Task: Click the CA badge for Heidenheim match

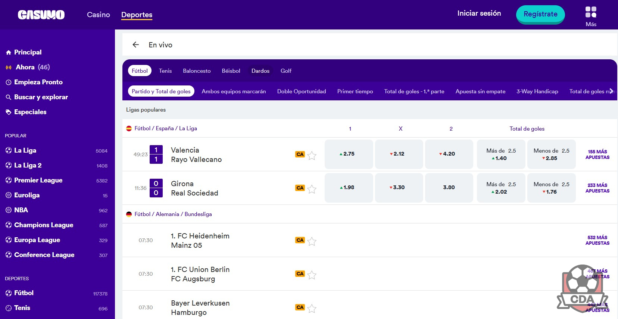Action: click(x=300, y=240)
